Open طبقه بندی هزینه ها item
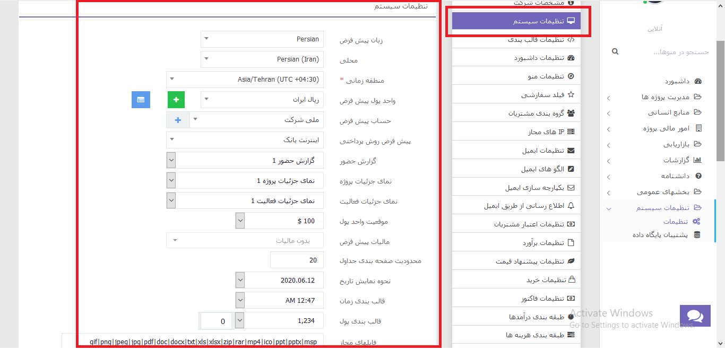Viewport: 725px width, 350px height. (x=516, y=335)
